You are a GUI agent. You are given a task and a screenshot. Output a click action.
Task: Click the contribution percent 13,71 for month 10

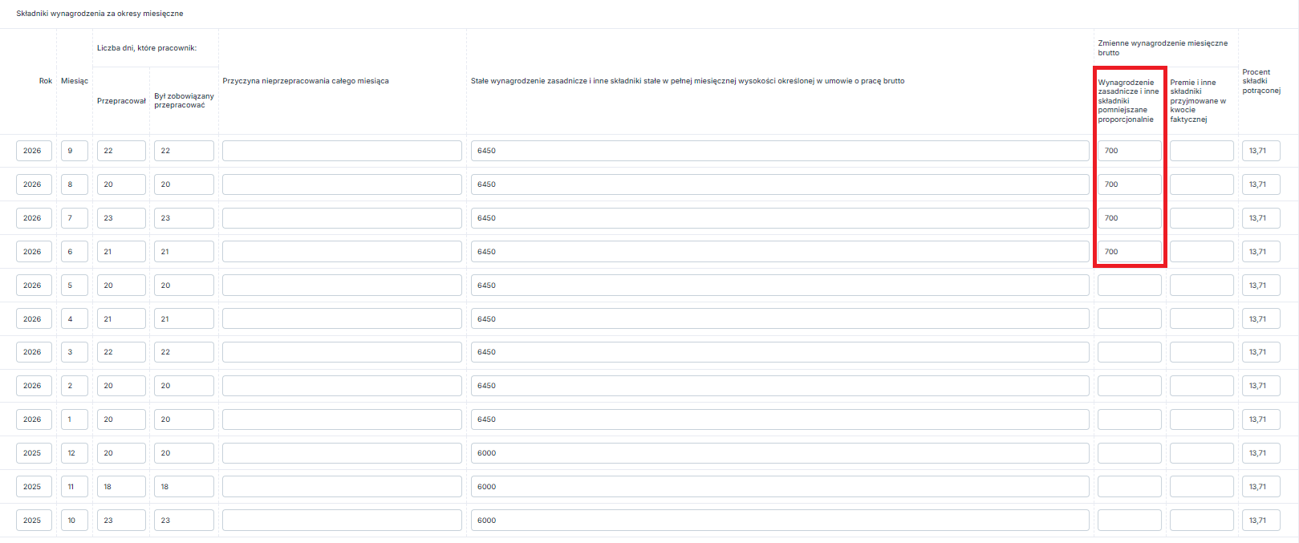tap(1261, 521)
